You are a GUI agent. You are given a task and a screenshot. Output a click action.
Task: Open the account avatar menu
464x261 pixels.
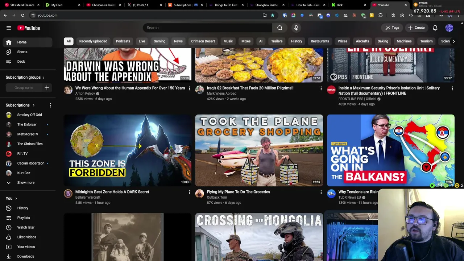pos(449,28)
